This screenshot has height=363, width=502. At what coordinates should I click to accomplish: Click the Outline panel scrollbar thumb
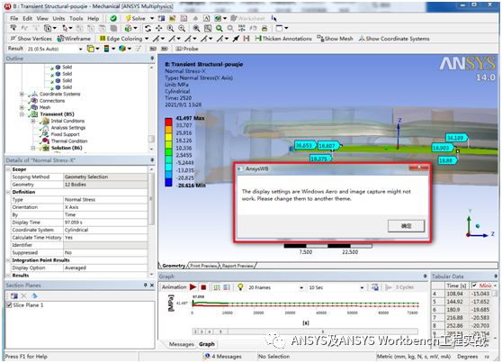click(x=151, y=139)
